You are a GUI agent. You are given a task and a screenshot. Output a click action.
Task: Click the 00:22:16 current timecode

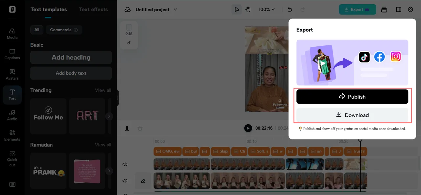pos(264,128)
